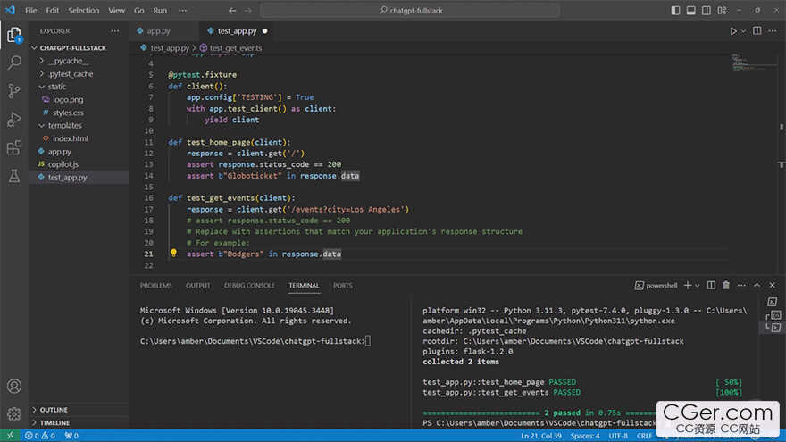786x442 pixels.
Task: Open index.html in the explorer
Action: [x=71, y=138]
